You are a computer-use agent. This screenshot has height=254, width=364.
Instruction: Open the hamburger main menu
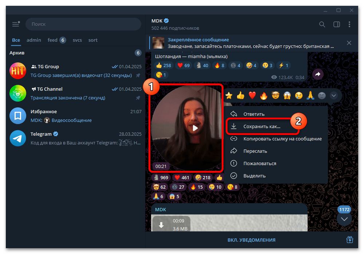click(16, 24)
